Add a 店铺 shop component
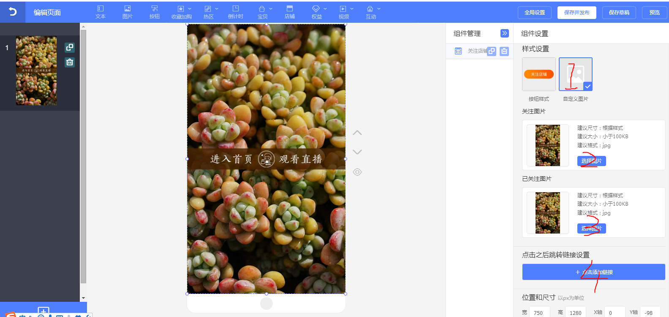 (x=290, y=12)
